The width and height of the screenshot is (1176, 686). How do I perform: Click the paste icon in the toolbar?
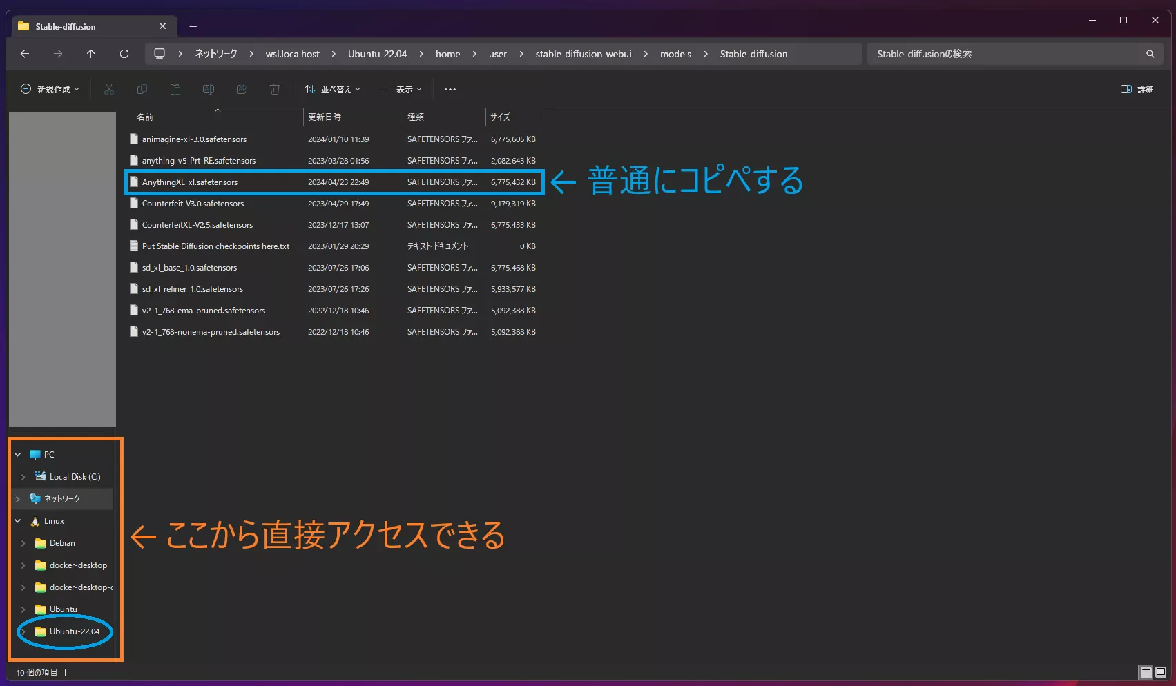pyautogui.click(x=175, y=89)
